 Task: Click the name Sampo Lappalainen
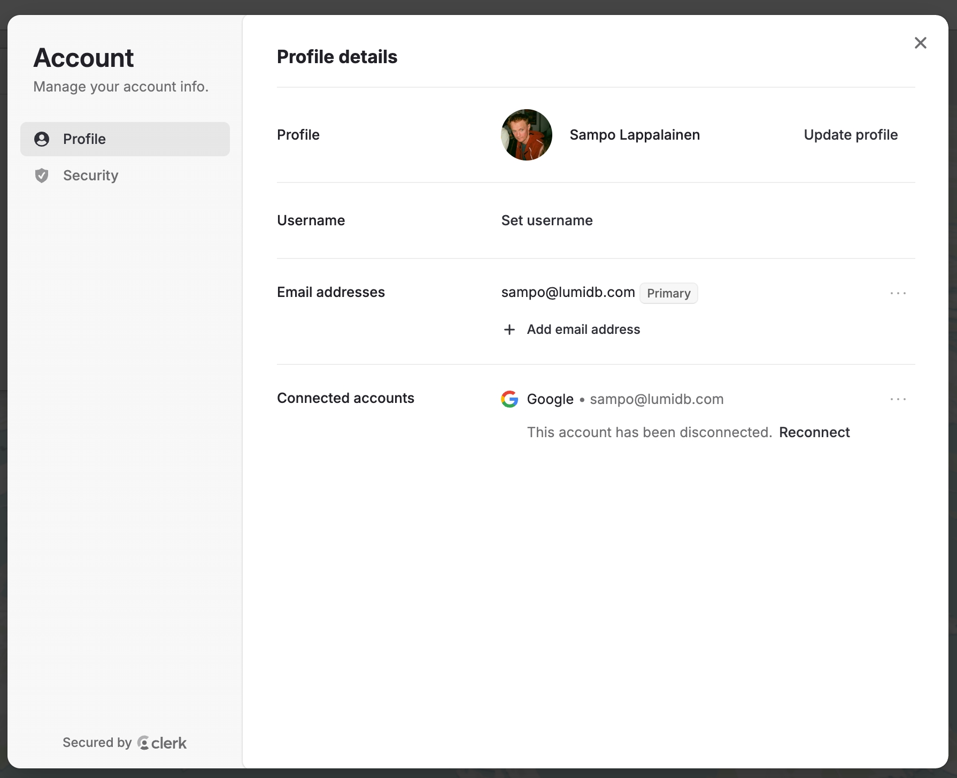pos(635,135)
